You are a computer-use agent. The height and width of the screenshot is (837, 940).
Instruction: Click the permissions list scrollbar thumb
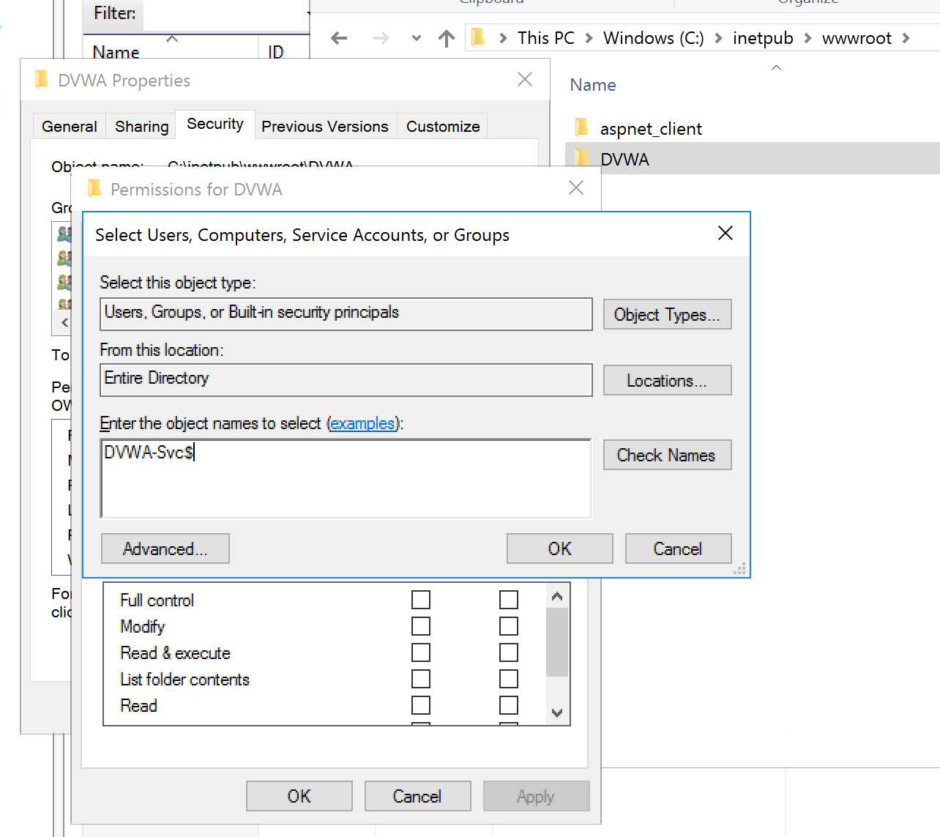[x=557, y=642]
